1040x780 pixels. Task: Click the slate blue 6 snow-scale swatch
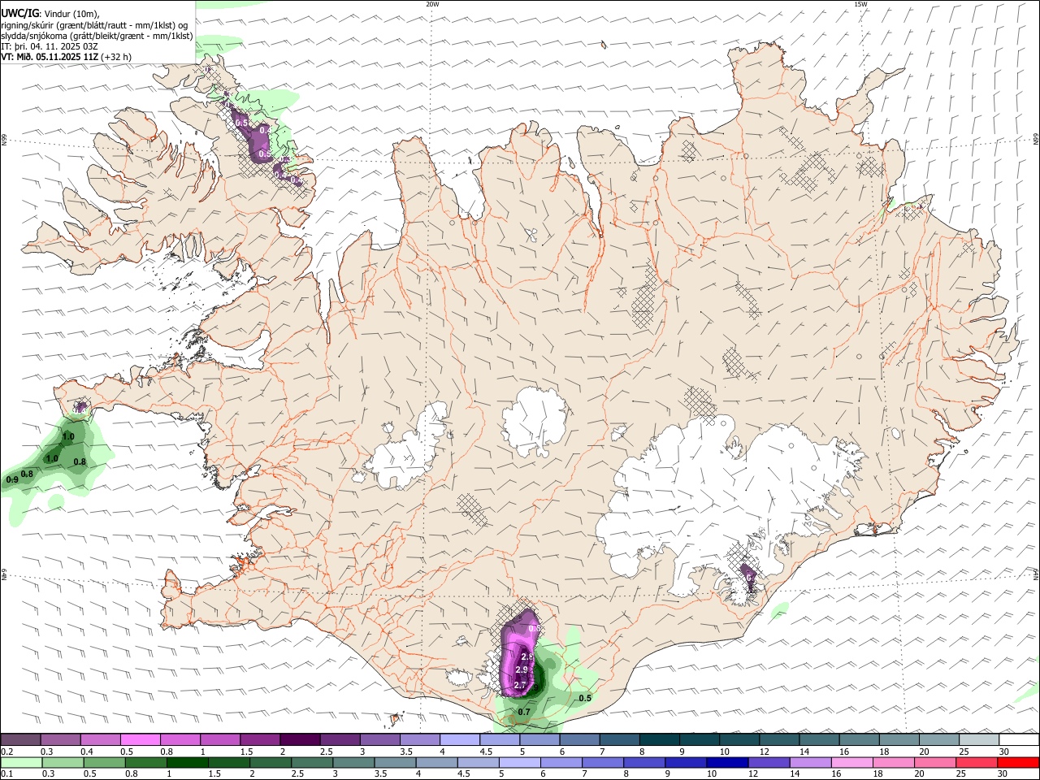click(579, 739)
